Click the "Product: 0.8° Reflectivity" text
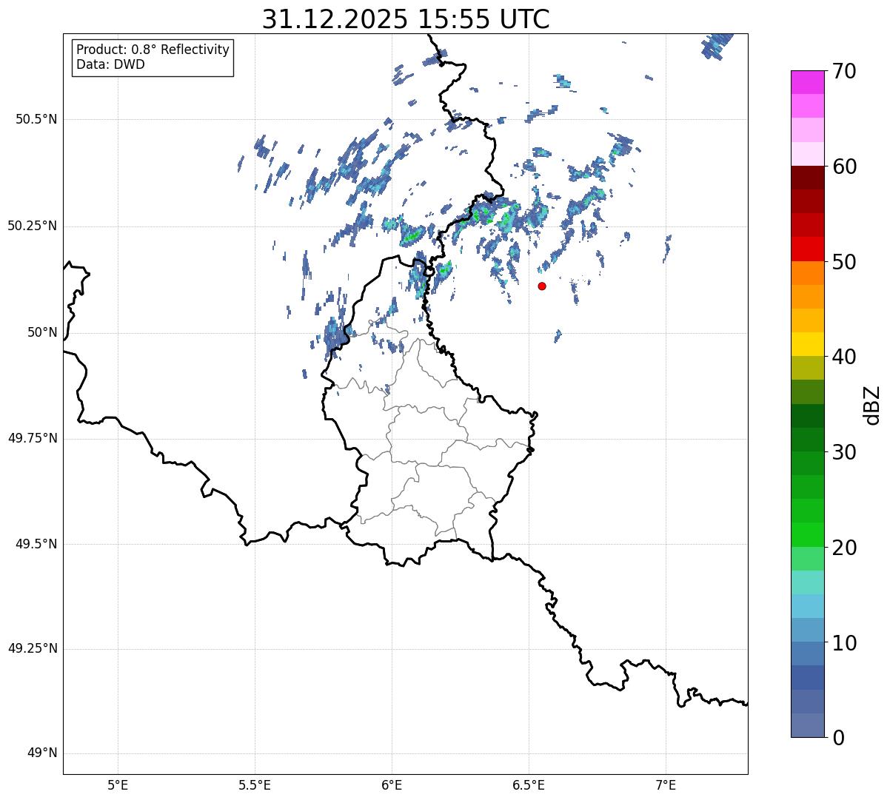890x800 pixels. 153,50
